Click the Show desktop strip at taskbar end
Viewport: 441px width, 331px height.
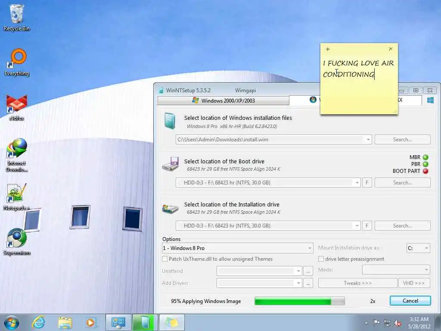click(438, 323)
